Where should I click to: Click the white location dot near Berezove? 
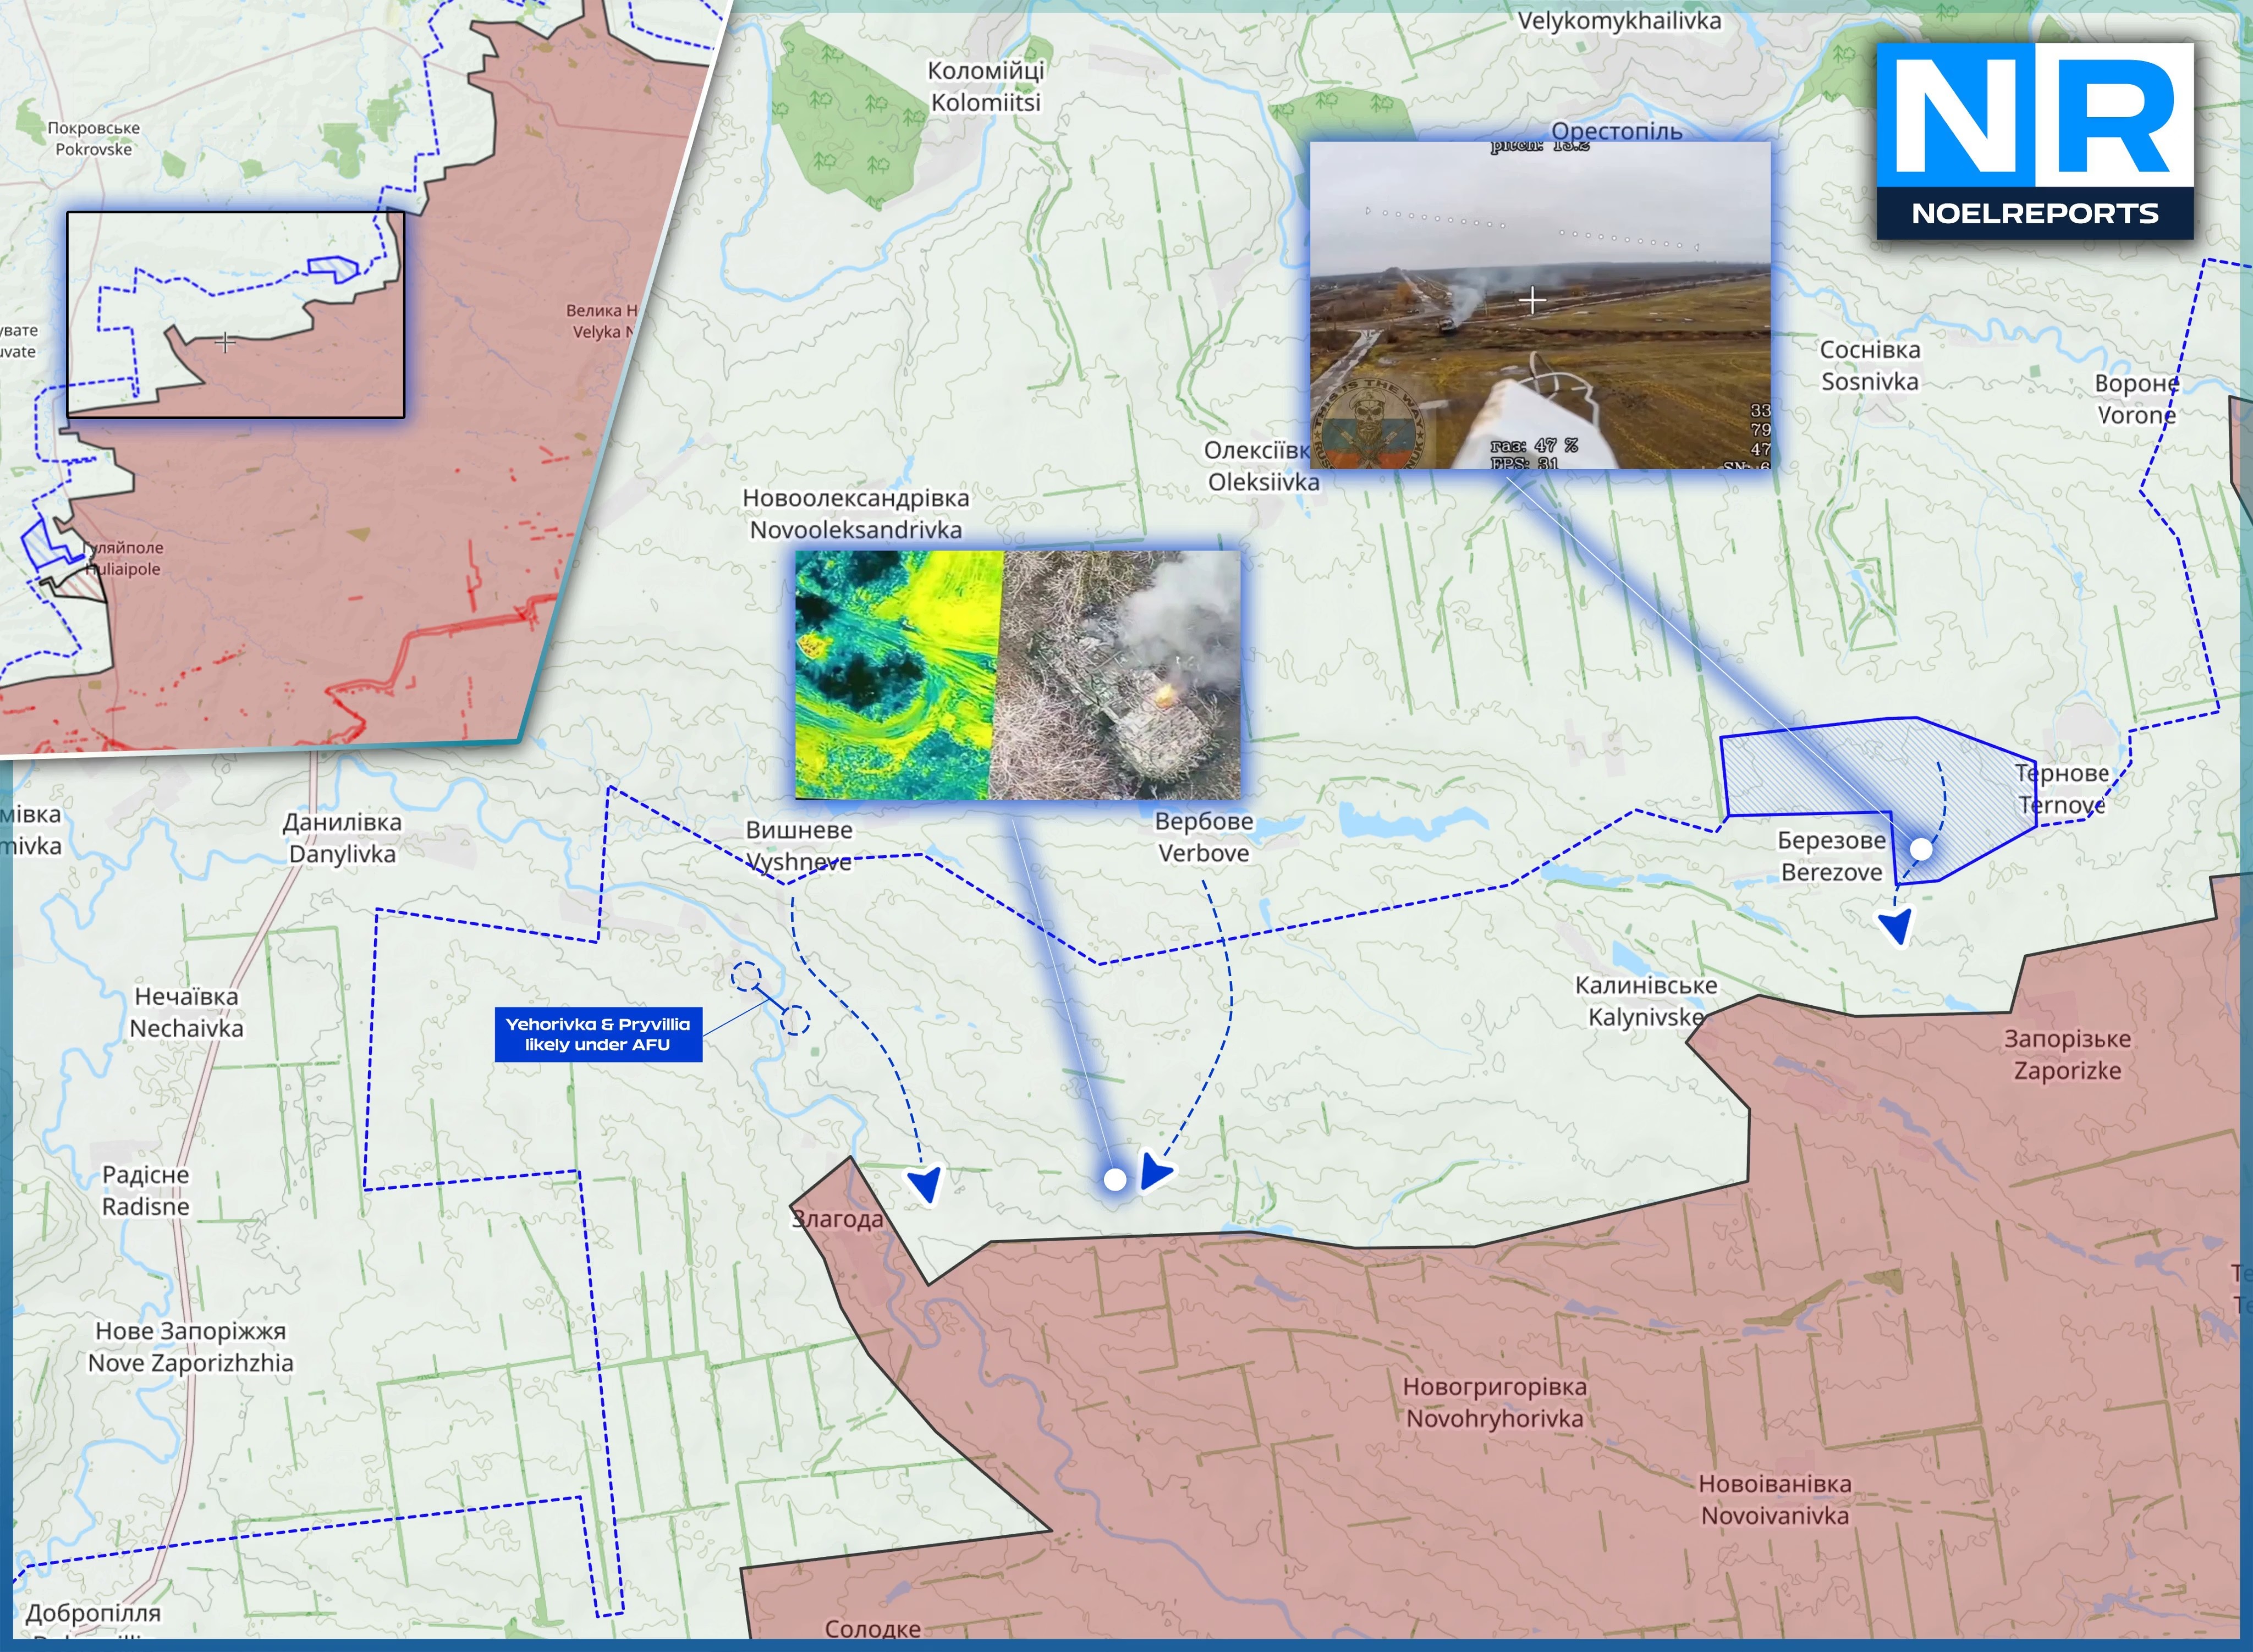coord(1921,849)
